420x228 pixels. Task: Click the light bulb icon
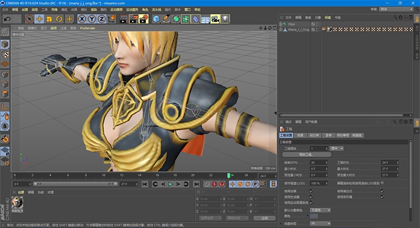click(225, 19)
